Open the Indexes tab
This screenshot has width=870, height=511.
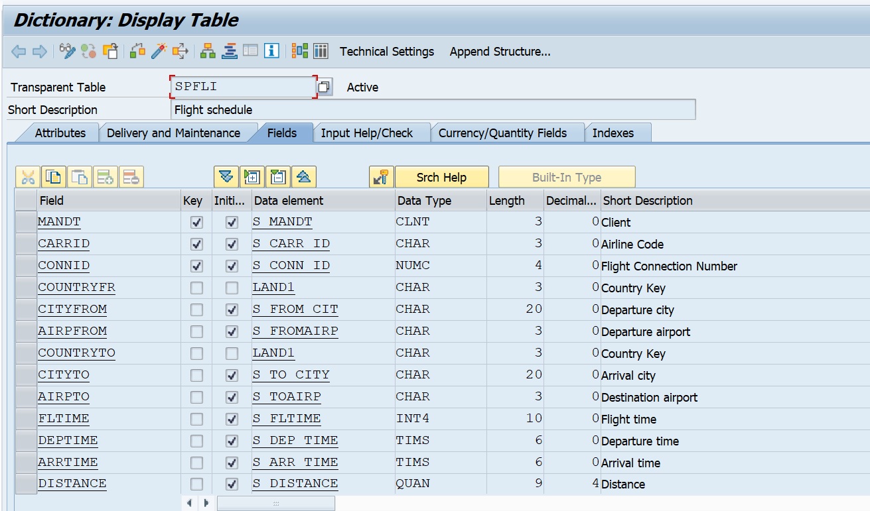613,133
